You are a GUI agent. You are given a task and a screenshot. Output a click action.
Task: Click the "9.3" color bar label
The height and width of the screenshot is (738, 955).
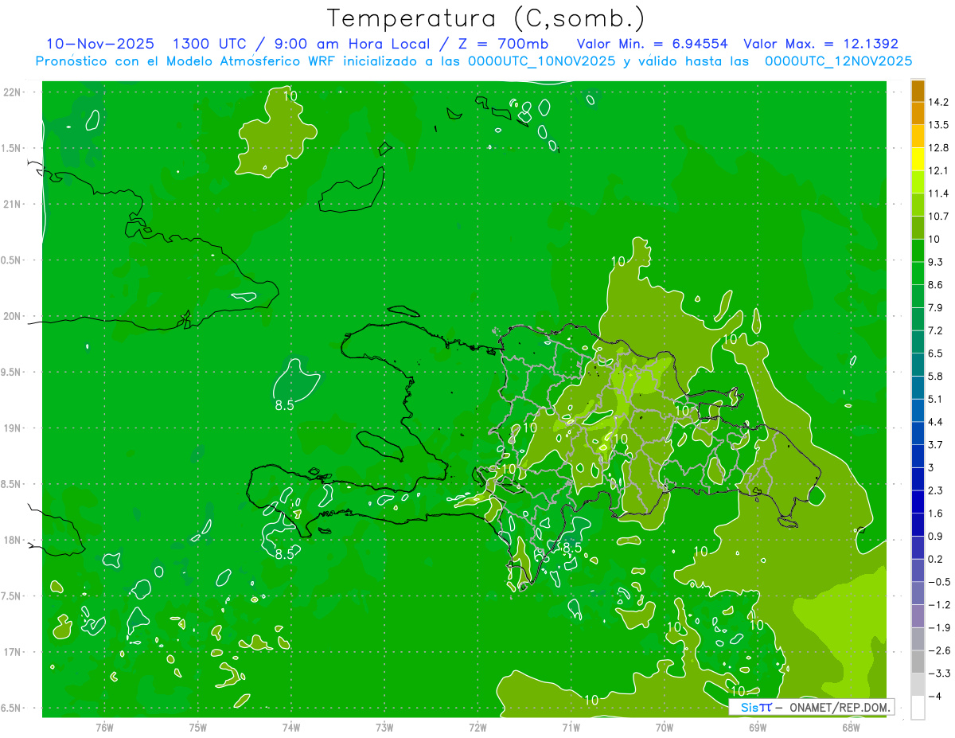pos(936,262)
